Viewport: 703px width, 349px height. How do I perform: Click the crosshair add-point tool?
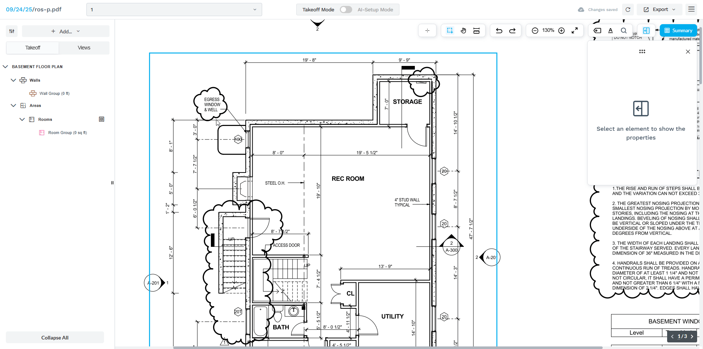[x=427, y=31]
